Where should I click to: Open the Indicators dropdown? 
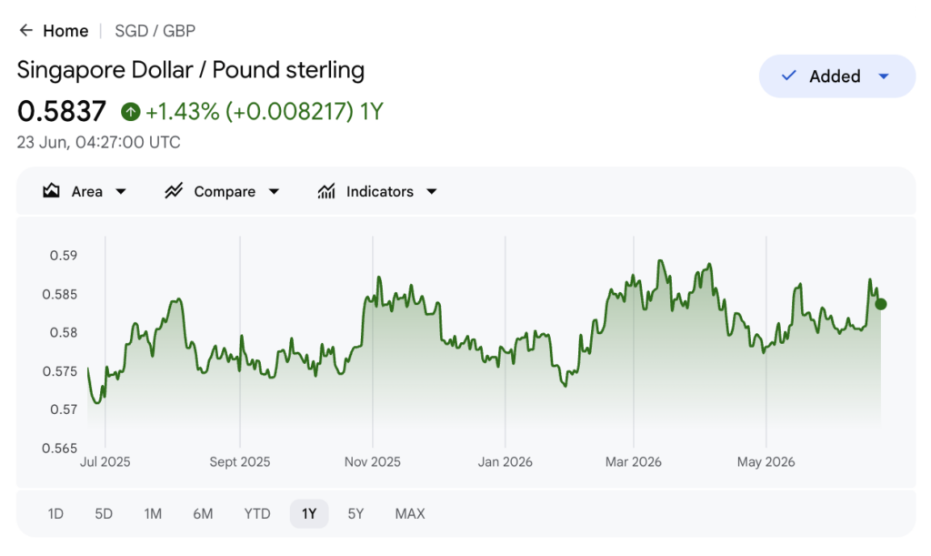377,191
